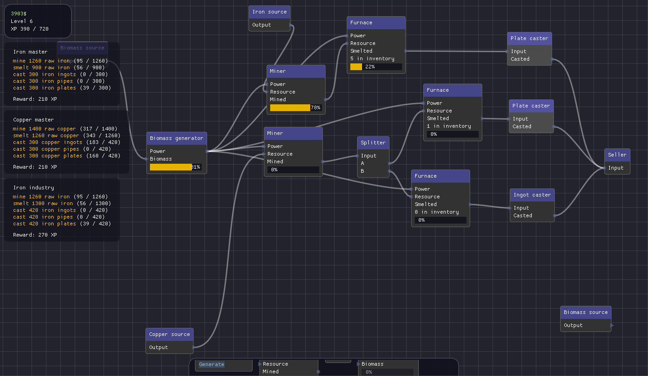648x376 pixels.
Task: Click the 'Iron industry' quest title
Action: point(33,188)
